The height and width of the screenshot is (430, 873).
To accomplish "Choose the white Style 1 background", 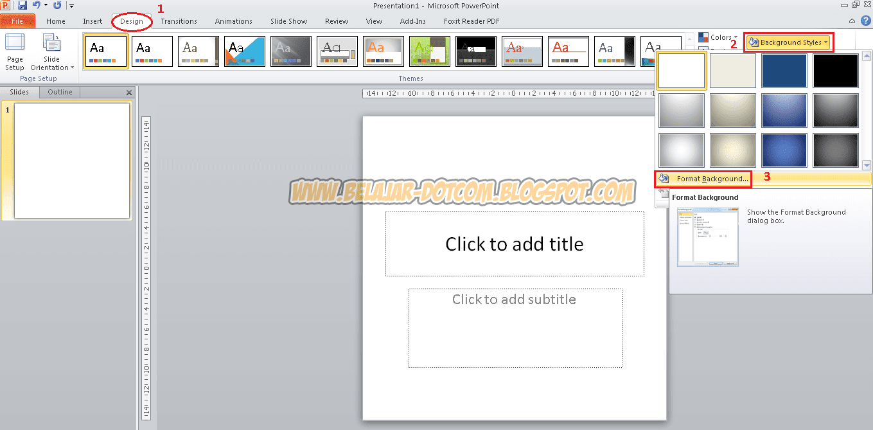I will (682, 71).
